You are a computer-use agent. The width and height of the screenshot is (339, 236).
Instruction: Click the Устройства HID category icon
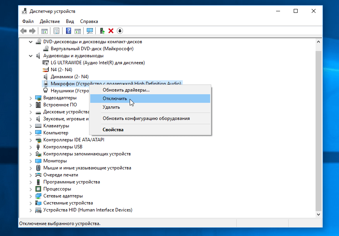pos(38,210)
